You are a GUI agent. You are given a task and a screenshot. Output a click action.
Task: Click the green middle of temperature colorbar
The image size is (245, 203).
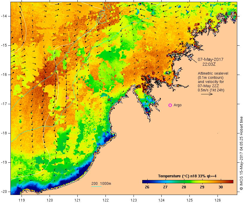(x=188, y=182)
